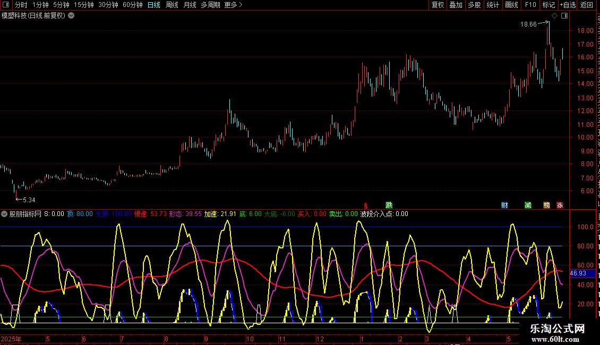
Task: Toggle the right panel icon near the chart corner
Action: 564,16
